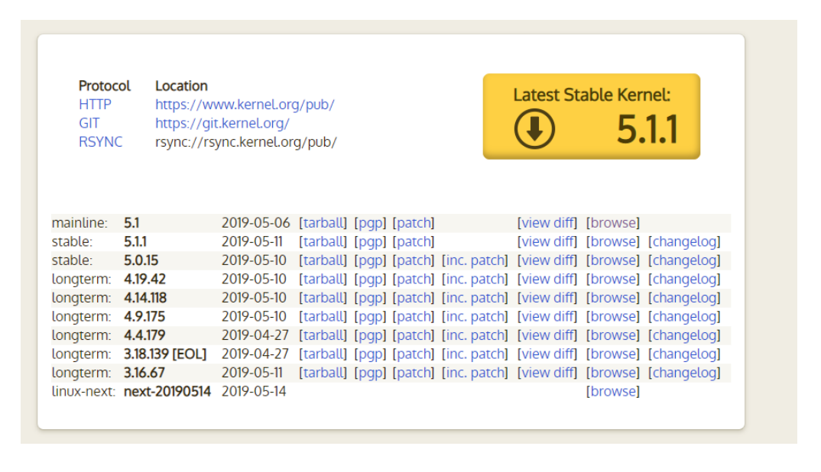The image size is (821, 472).
Task: Click the 5.1.1 latest stable kernel number
Action: pyautogui.click(x=647, y=129)
